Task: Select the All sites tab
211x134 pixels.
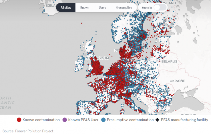Action: pyautogui.click(x=66, y=7)
